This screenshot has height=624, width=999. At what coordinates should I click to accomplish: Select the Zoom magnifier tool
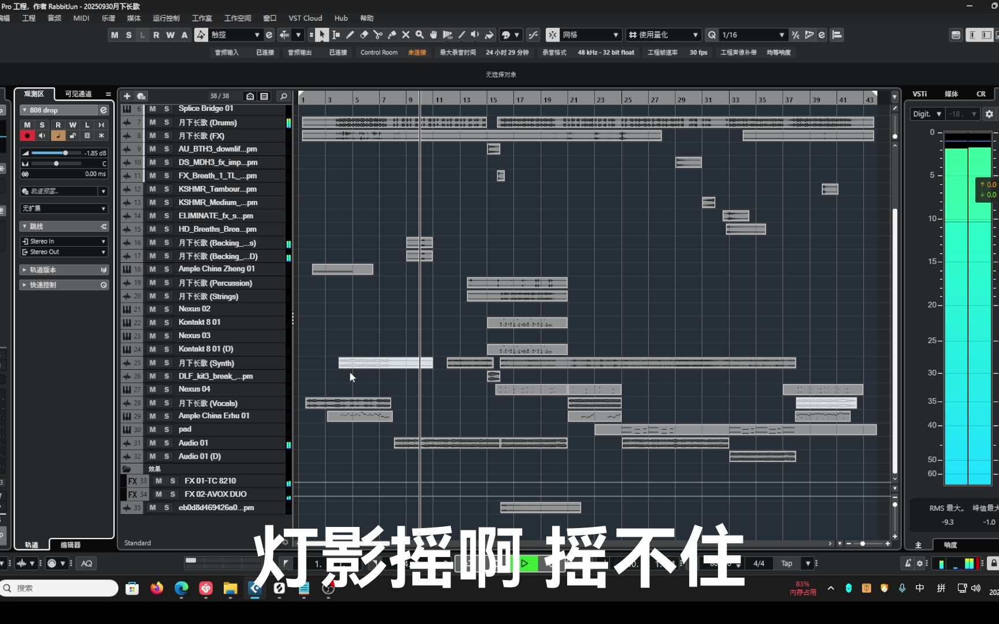[420, 35]
